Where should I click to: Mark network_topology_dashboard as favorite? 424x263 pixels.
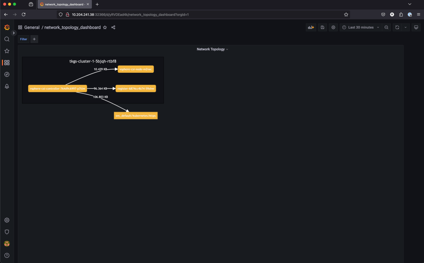coord(105,27)
